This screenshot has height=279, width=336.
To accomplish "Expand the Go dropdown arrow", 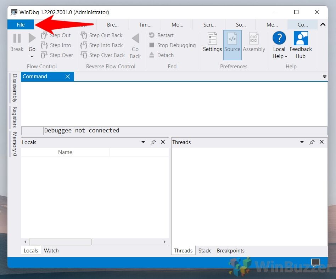I will (x=32, y=57).
